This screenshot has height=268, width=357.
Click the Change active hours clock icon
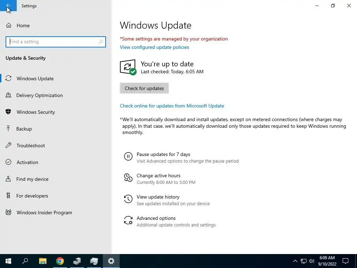128,178
